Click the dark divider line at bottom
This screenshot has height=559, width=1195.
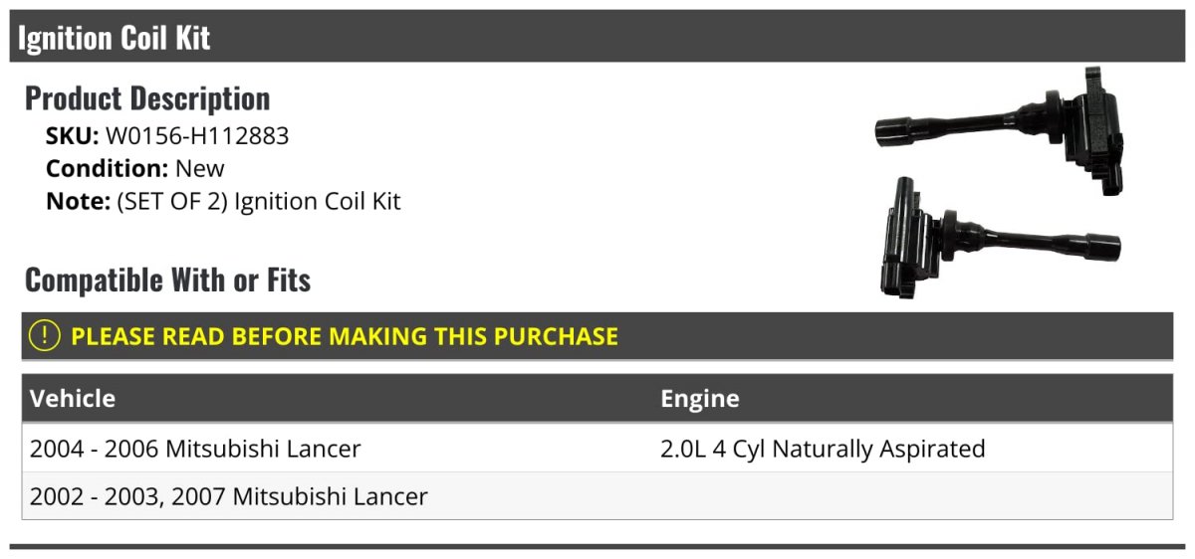click(x=597, y=546)
